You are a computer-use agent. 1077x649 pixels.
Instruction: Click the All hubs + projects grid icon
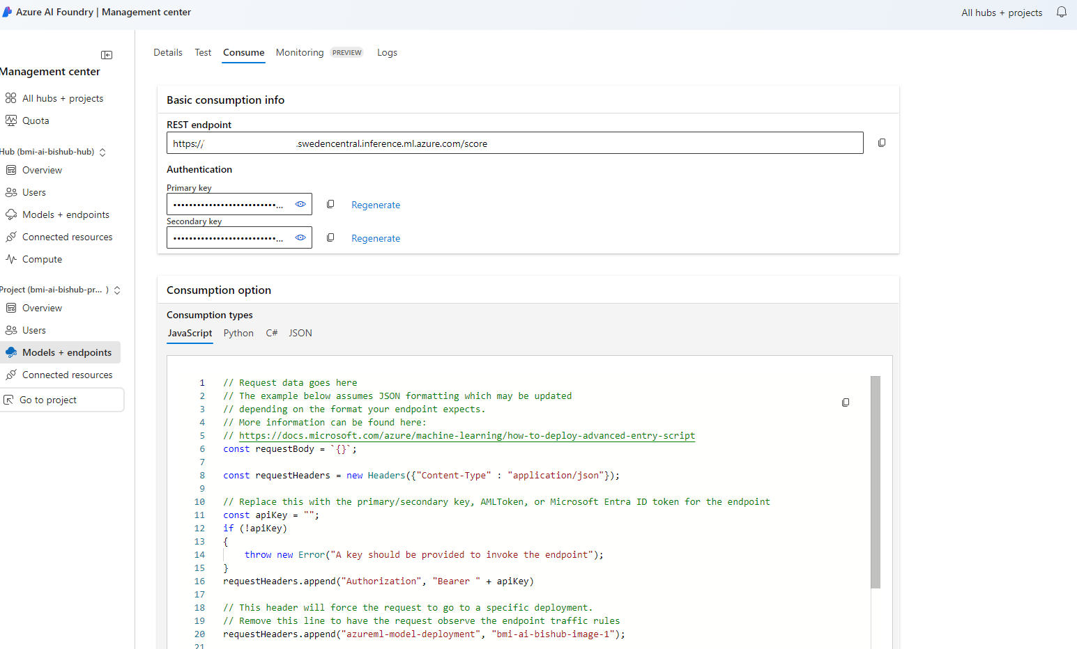(x=11, y=98)
